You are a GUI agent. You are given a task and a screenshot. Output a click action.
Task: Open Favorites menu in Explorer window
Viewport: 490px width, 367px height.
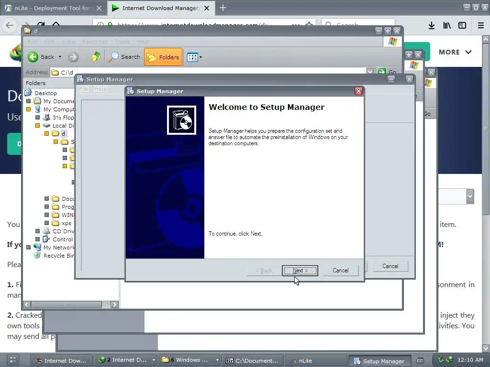(x=95, y=42)
